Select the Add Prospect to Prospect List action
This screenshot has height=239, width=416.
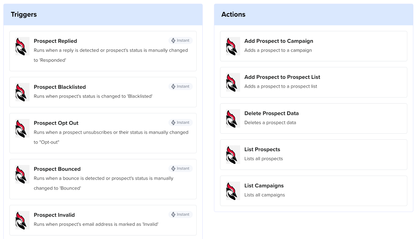(x=282, y=77)
